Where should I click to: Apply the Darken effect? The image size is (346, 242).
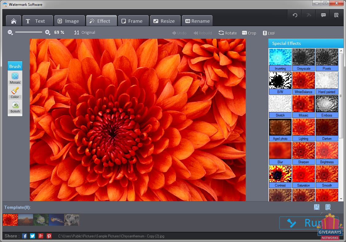click(x=327, y=130)
